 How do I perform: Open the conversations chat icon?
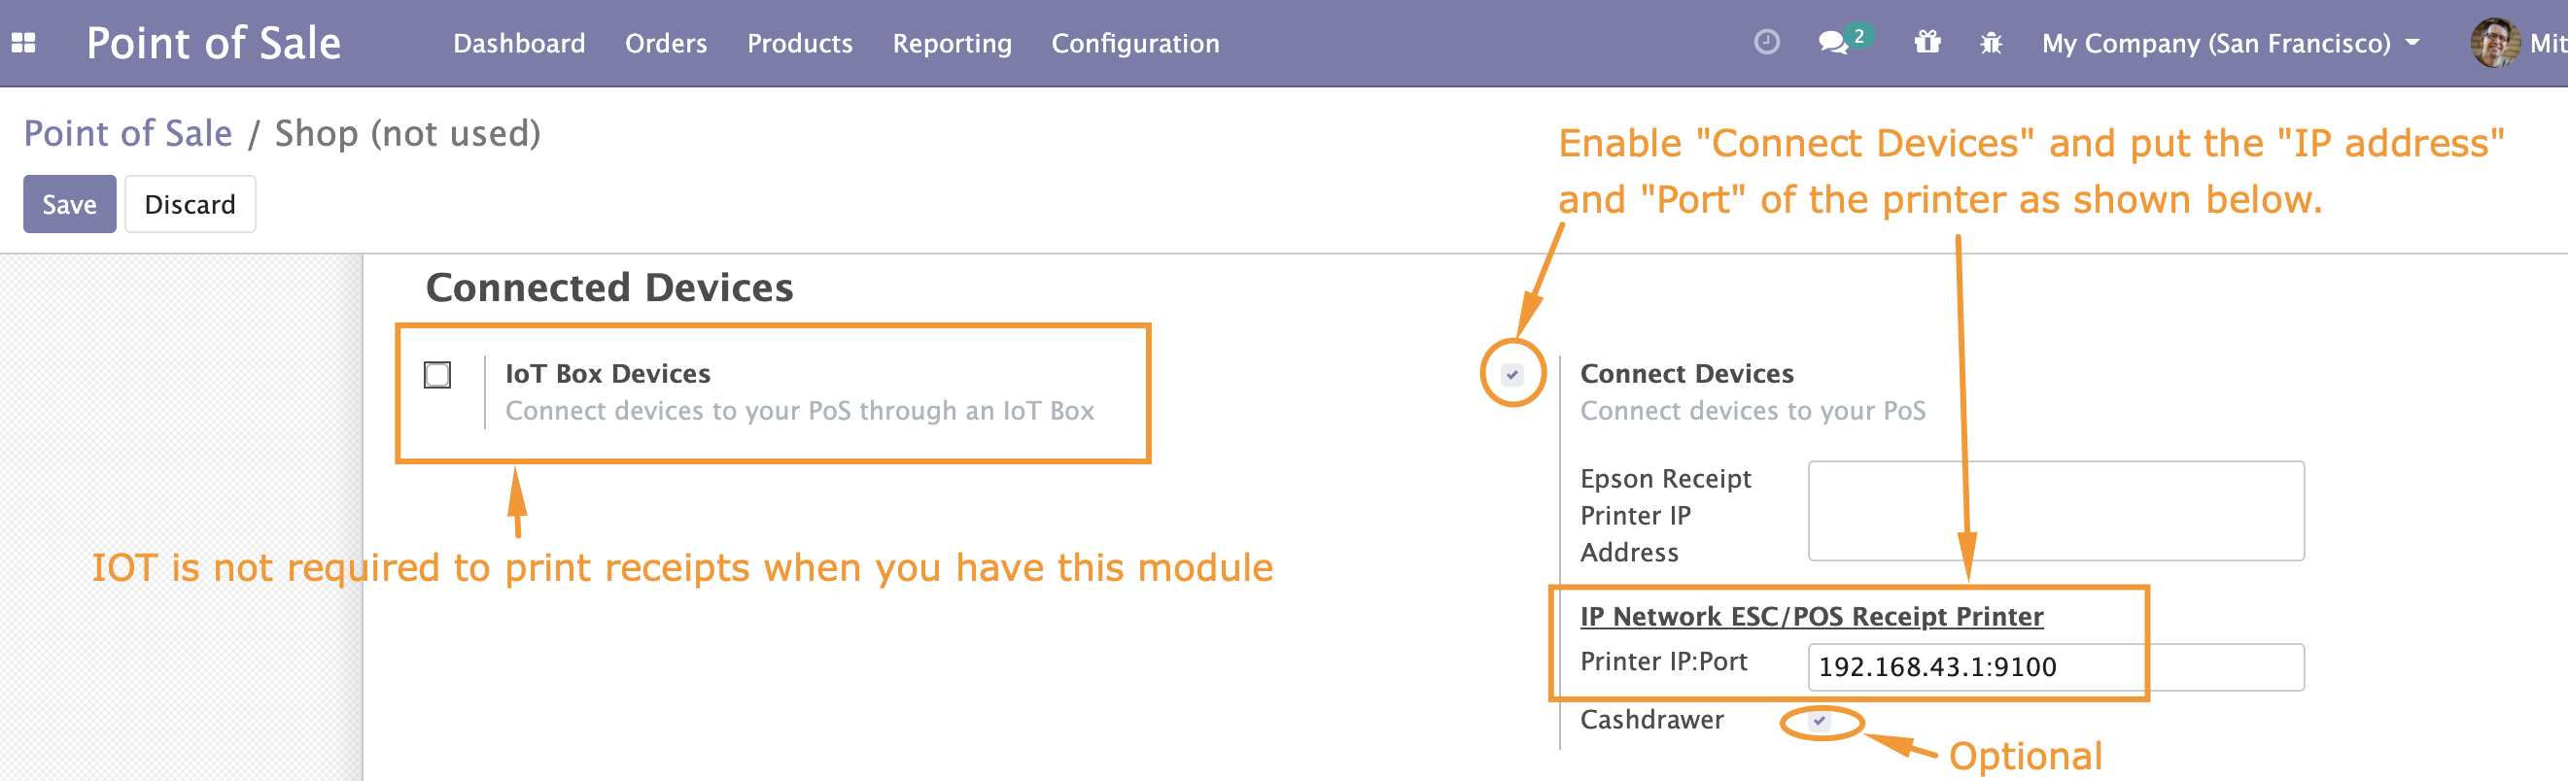click(x=1832, y=43)
